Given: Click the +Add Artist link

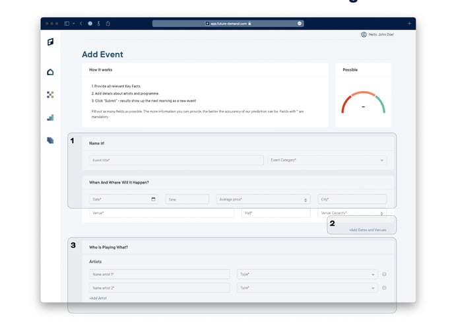Looking at the screenshot, I should tap(98, 298).
